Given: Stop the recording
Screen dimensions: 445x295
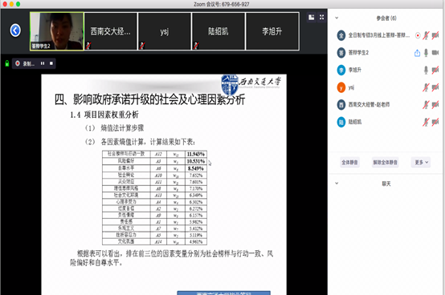Looking at the screenshot, I should (51, 63).
